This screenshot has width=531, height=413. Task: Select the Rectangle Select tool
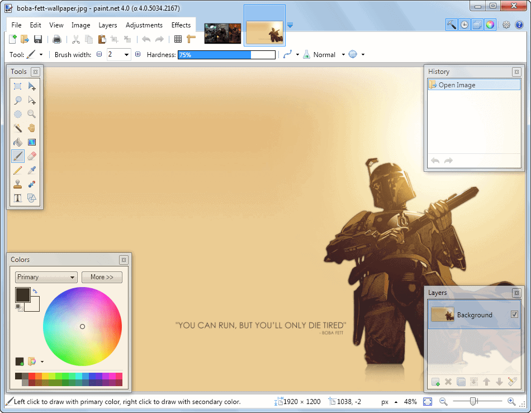click(x=17, y=86)
